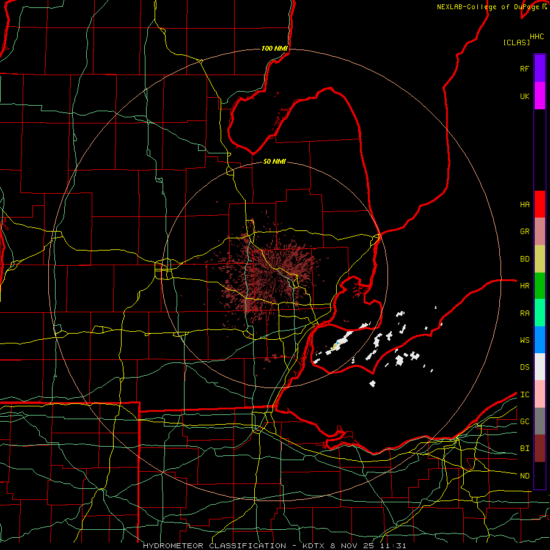Click the 100 NMI range ring label
The height and width of the screenshot is (550, 550).
point(274,48)
